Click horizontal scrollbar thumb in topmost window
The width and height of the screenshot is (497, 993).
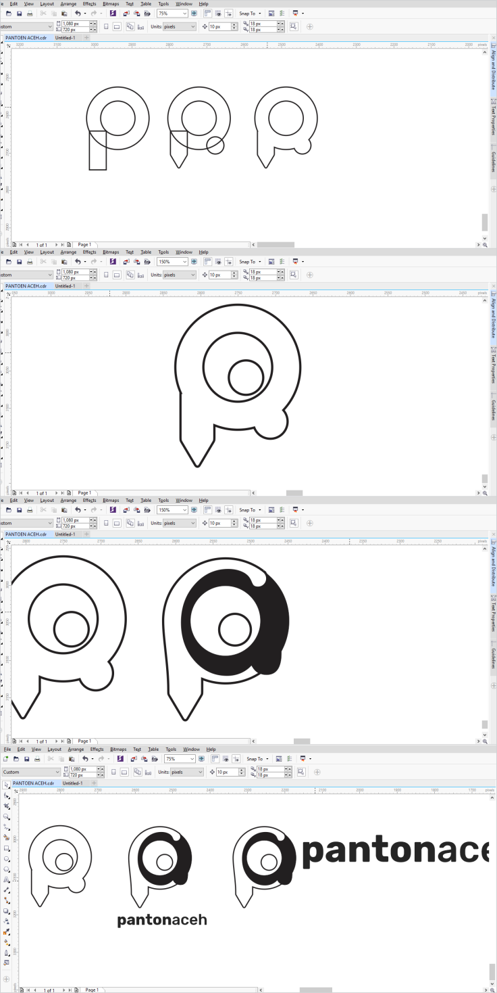pyautogui.click(x=276, y=245)
